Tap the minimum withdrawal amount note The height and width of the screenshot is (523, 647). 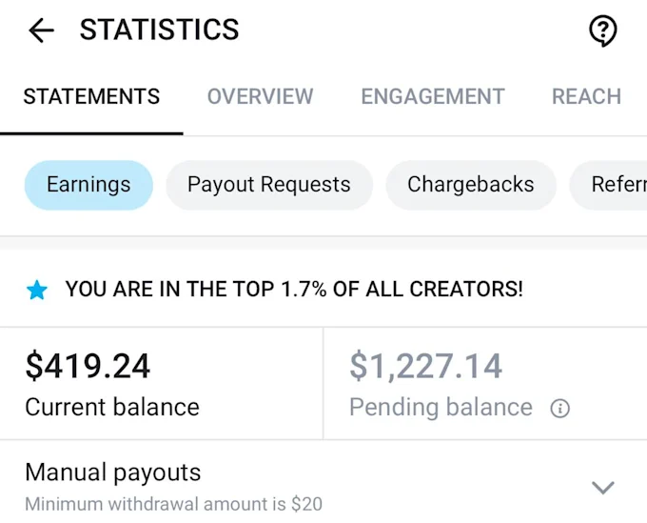tap(173, 504)
